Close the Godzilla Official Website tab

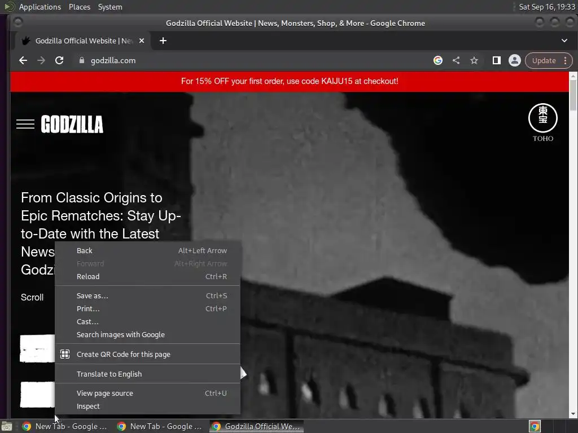[x=142, y=41]
